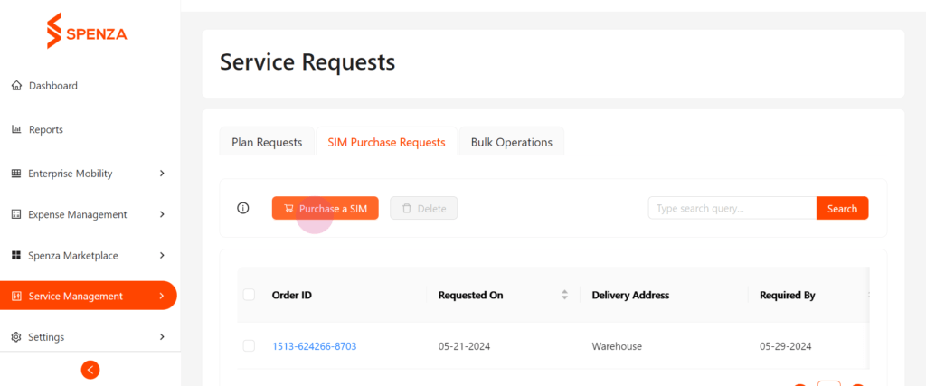Focus the Type search query field
Image resolution: width=926 pixels, height=386 pixels.
click(732, 208)
